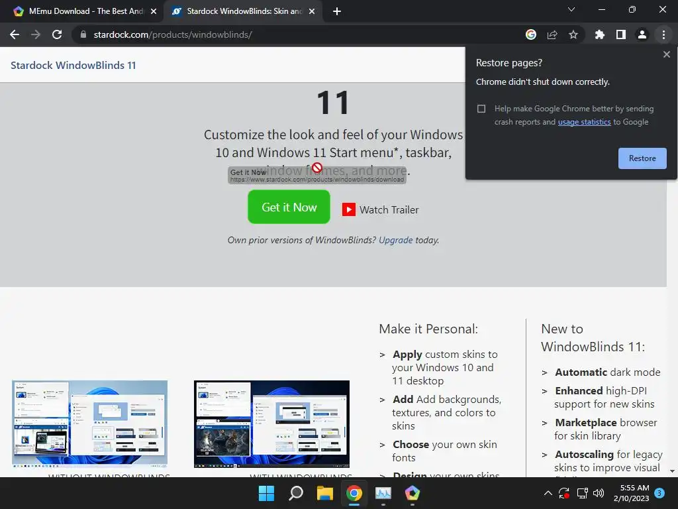The image size is (678, 509).
Task: Open File Explorer from taskbar
Action: click(x=324, y=493)
